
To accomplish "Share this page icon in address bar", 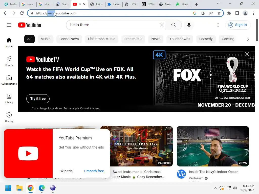I will [x=211, y=13].
